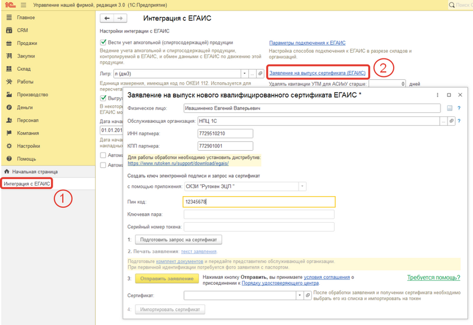
Task: Open the условия соглашения link
Action: pos(327,277)
